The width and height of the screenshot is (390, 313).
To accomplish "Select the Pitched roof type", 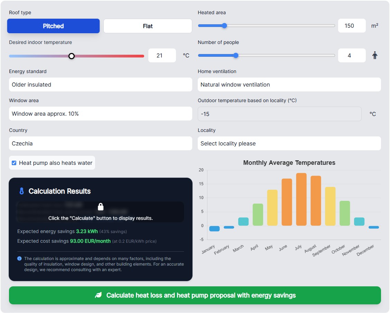I will (53, 26).
